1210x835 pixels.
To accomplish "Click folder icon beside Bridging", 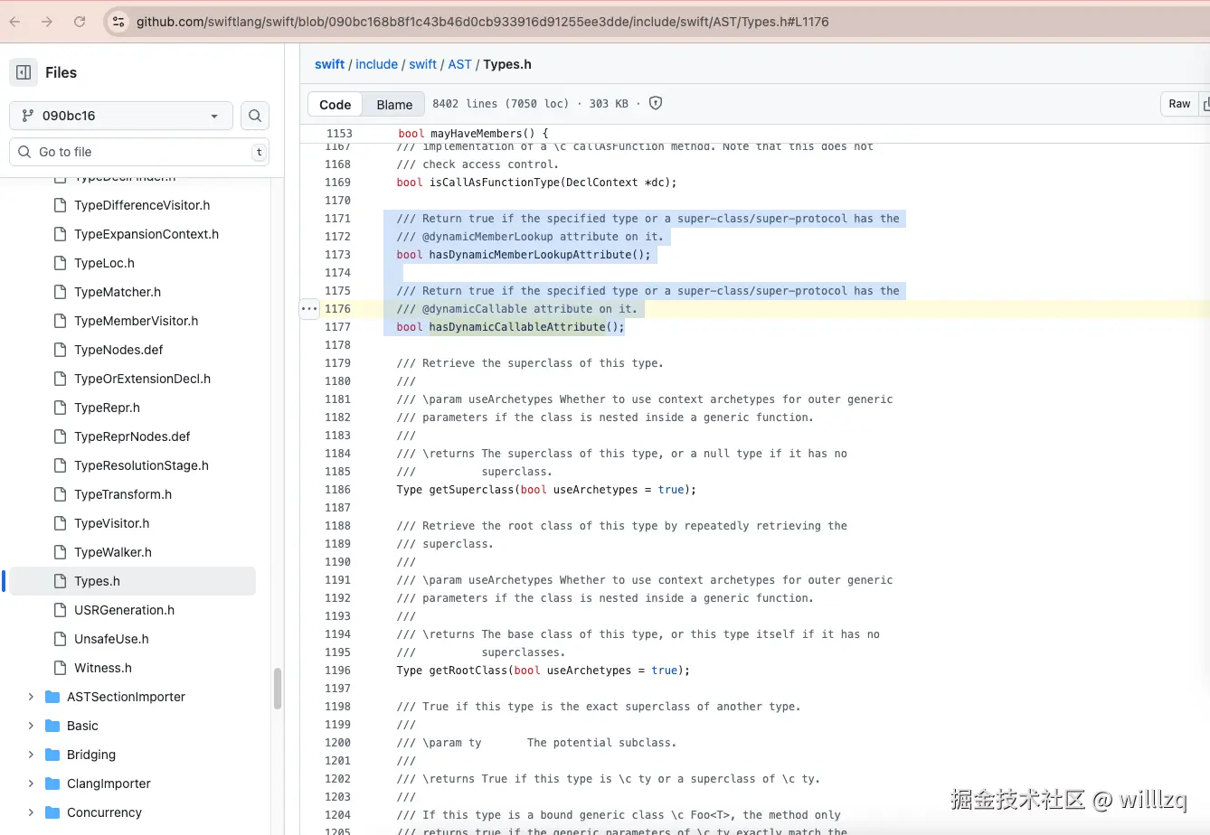I will pos(52,755).
